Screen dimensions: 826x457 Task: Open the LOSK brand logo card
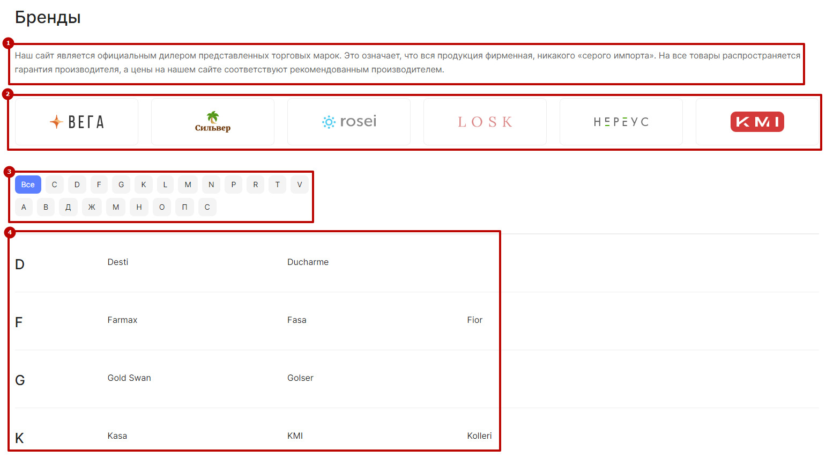click(x=485, y=122)
